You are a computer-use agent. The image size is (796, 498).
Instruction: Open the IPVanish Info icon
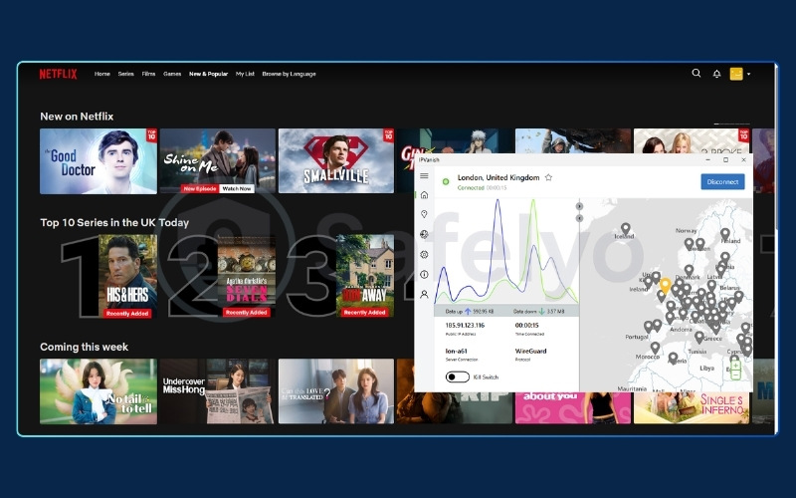click(x=425, y=275)
